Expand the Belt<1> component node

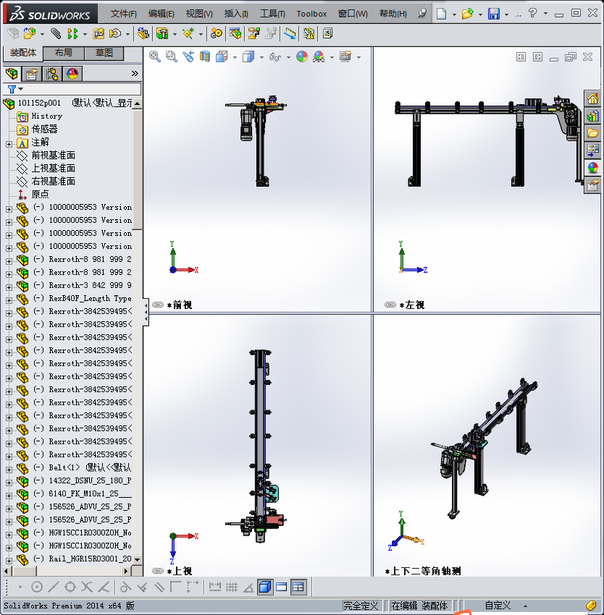(9, 470)
